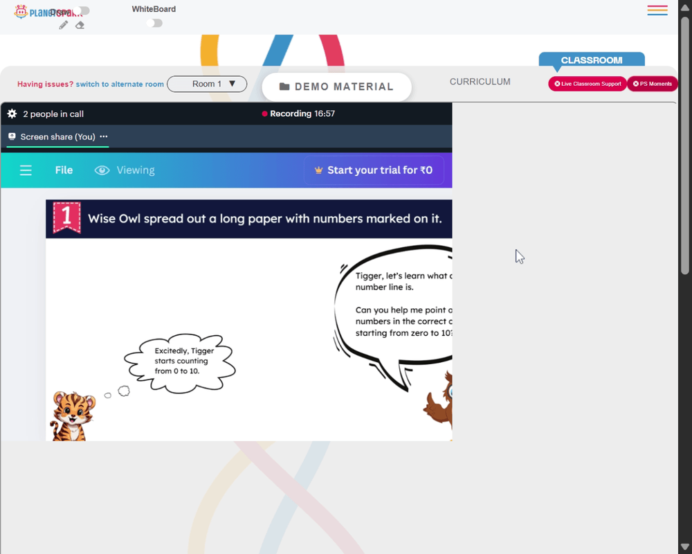Screen dimensions: 692x554
Task: Click the vertical scrollbar thumb
Action: pos(685,146)
